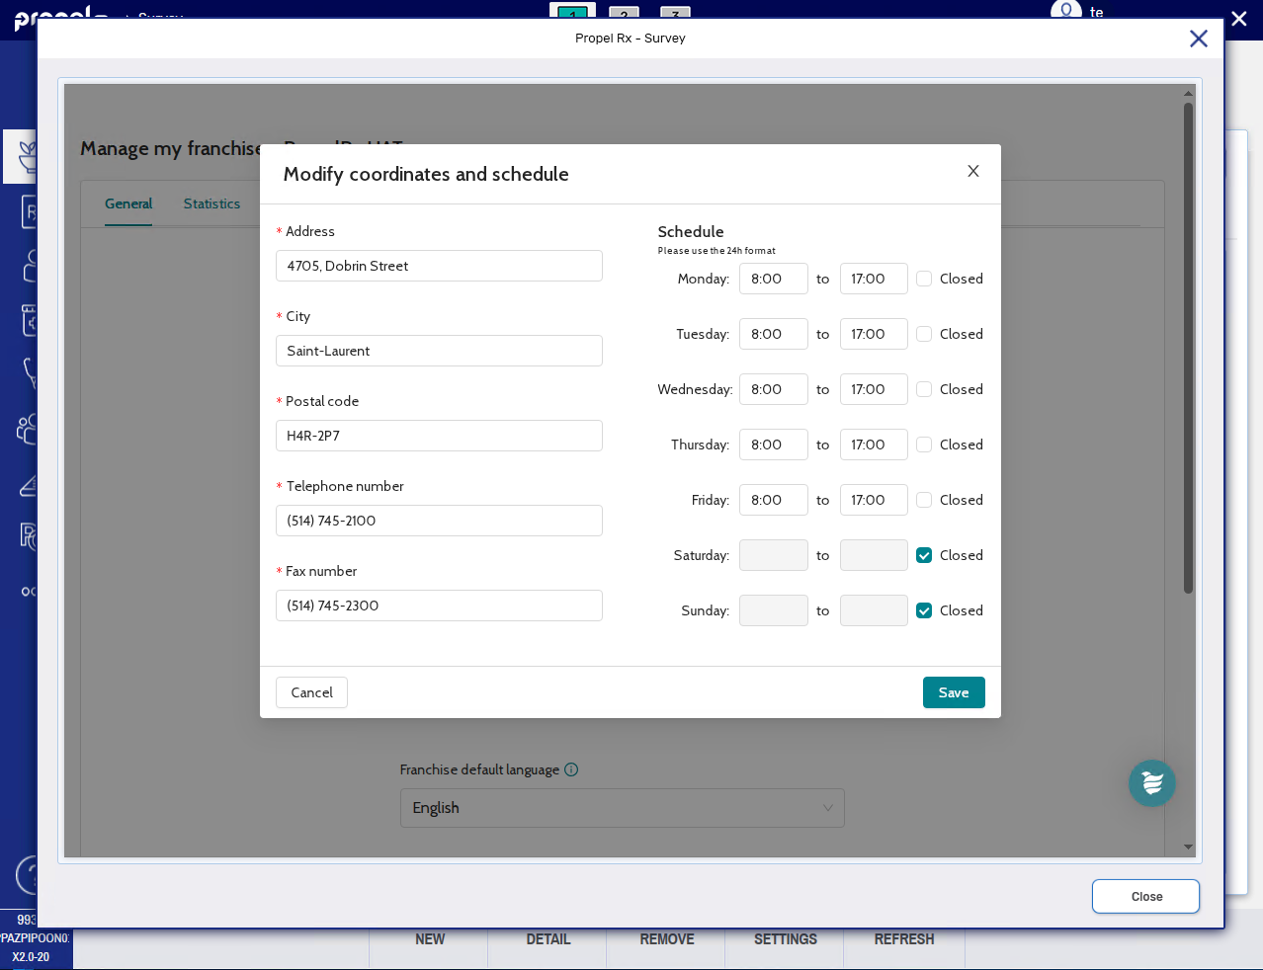1263x970 pixels.
Task: Uncheck the Saturday Closed checkbox
Action: click(924, 555)
